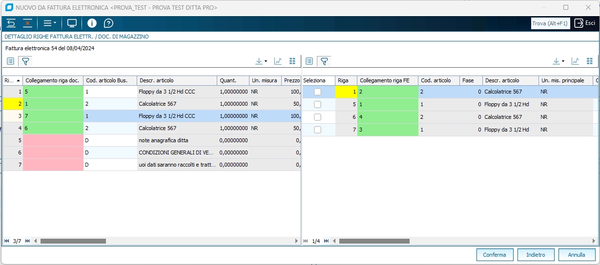Click the Trova (Alt+F1) search field
Image resolution: width=600 pixels, height=265 pixels.
551,23
